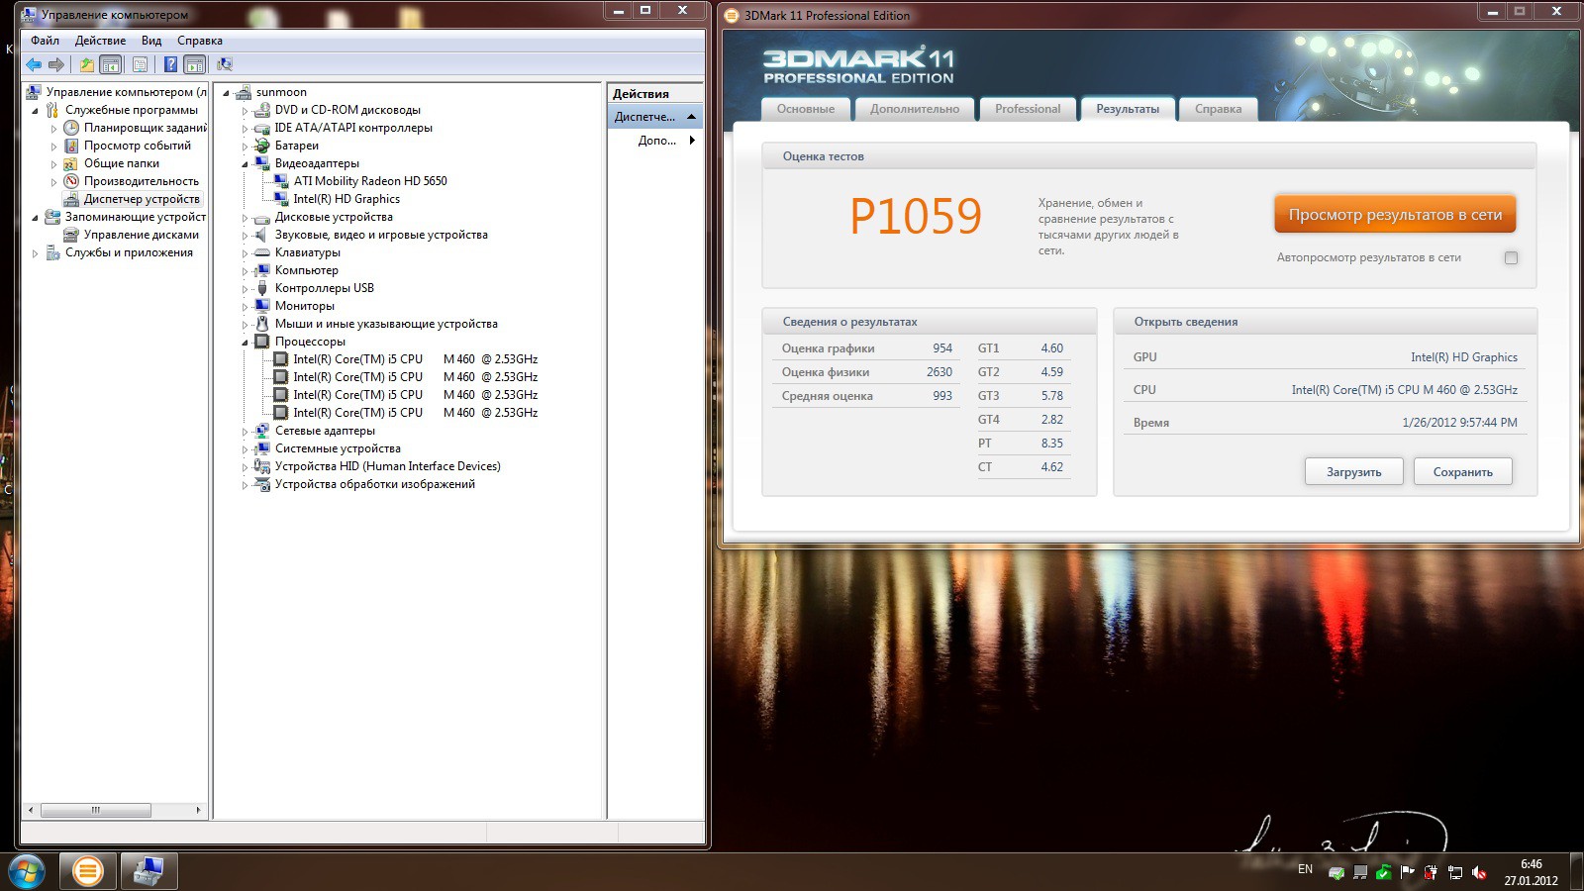Viewport: 1584px width, 891px height.
Task: Click the Back arrow in the Computer Management toolbar
Action: point(34,64)
